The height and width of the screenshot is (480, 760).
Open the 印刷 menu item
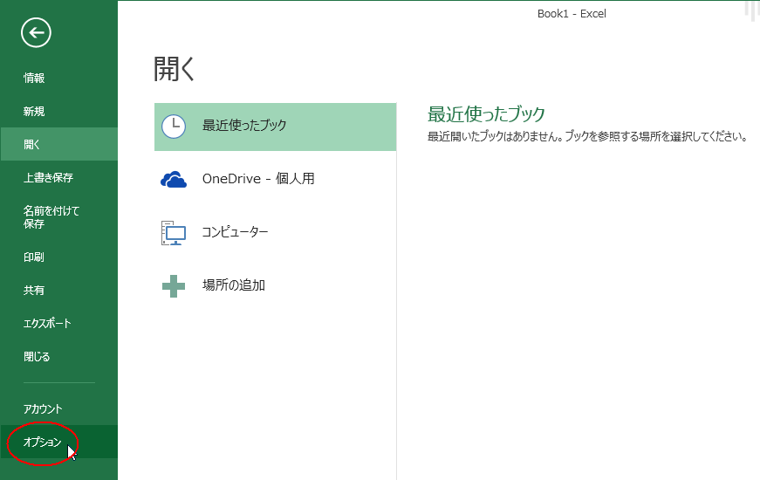click(59, 257)
